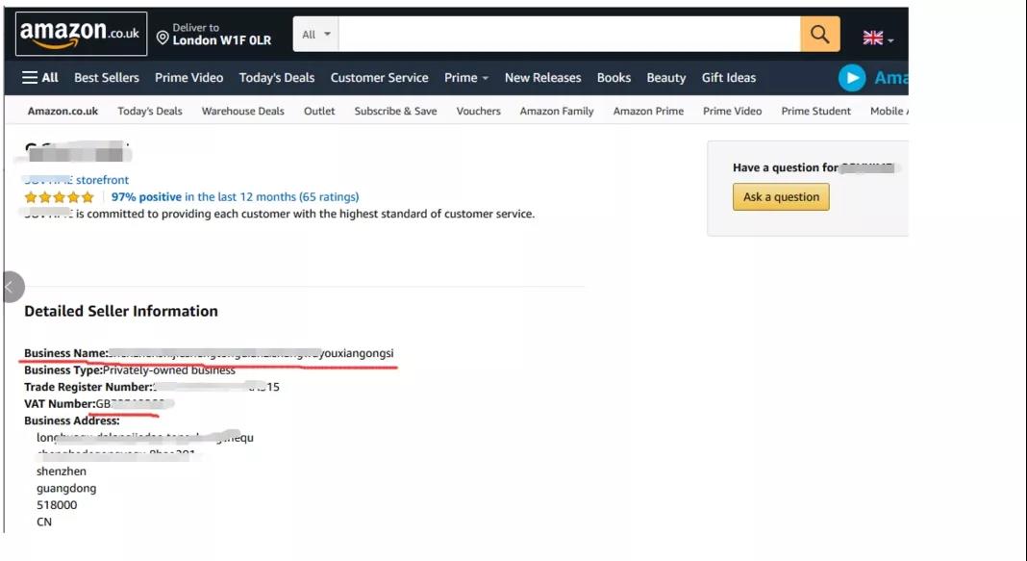Viewport: 1027px width, 561px height.
Task: Click the 97% positive ratings link
Action: click(x=146, y=197)
